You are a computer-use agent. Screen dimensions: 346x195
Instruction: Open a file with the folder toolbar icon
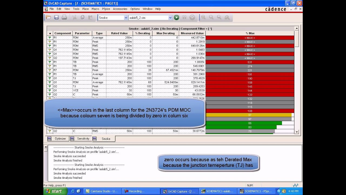pos(48,17)
